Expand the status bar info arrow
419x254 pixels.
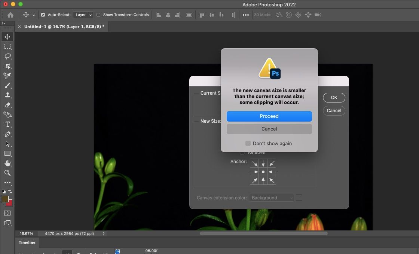104,233
